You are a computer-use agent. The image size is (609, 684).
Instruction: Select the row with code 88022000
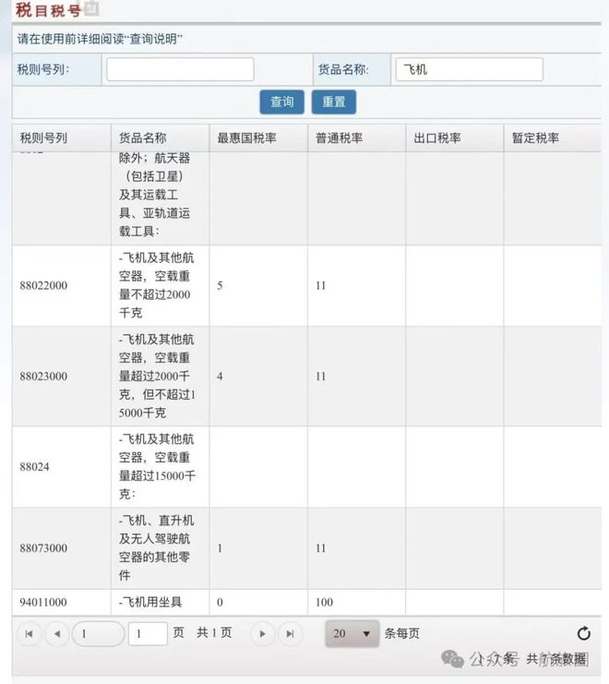pyautogui.click(x=44, y=285)
